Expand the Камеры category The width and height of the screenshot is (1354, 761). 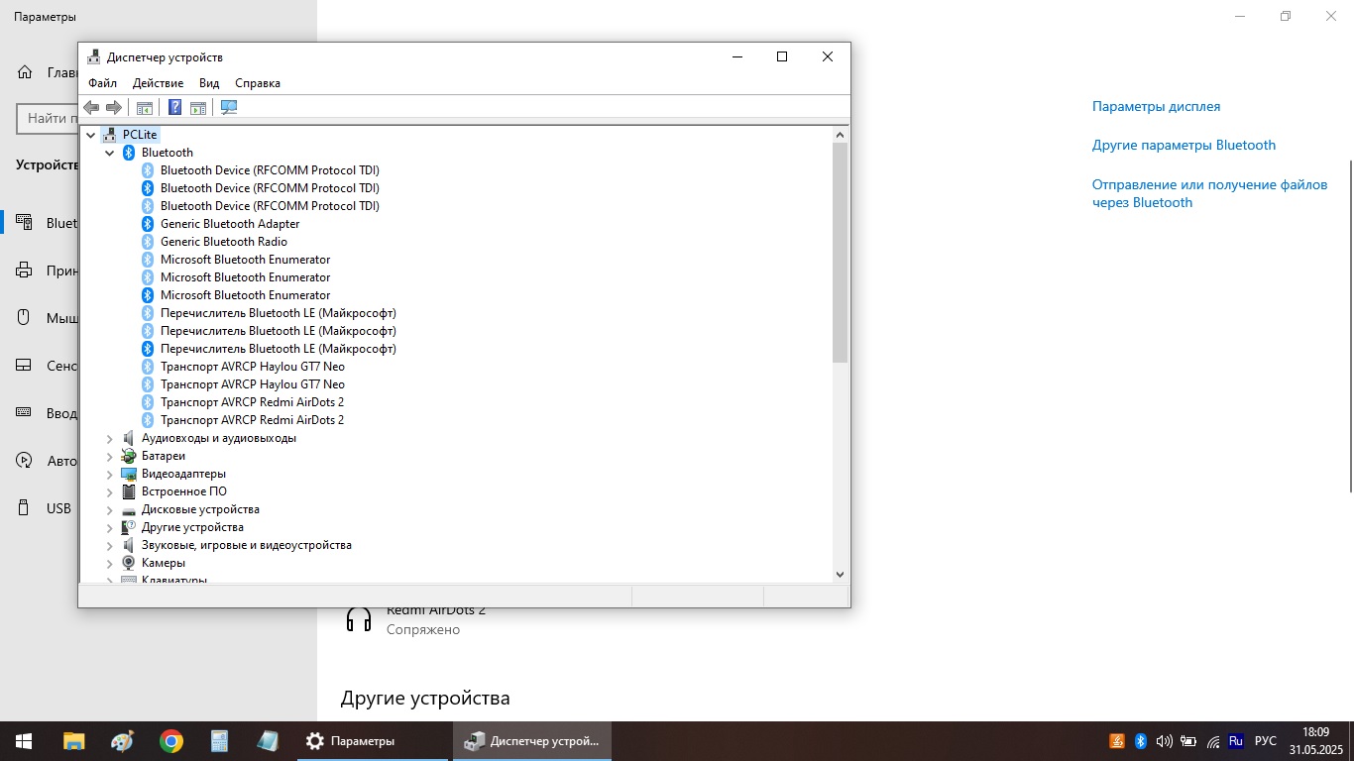pyautogui.click(x=110, y=563)
